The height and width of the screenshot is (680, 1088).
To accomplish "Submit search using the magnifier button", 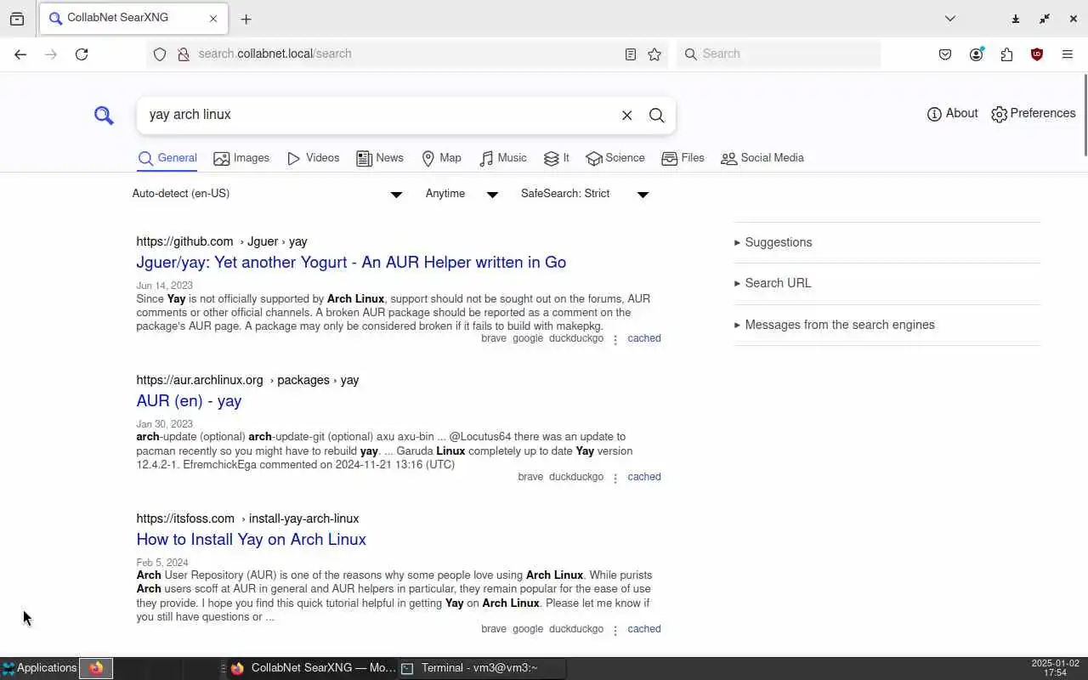I will click(656, 115).
